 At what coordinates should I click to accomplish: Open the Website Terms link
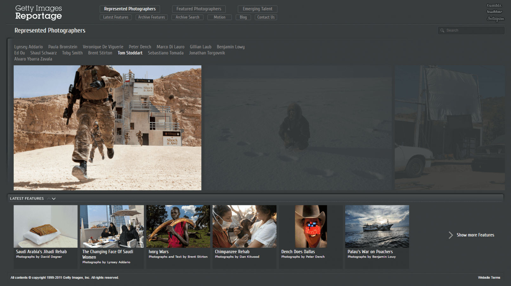489,277
